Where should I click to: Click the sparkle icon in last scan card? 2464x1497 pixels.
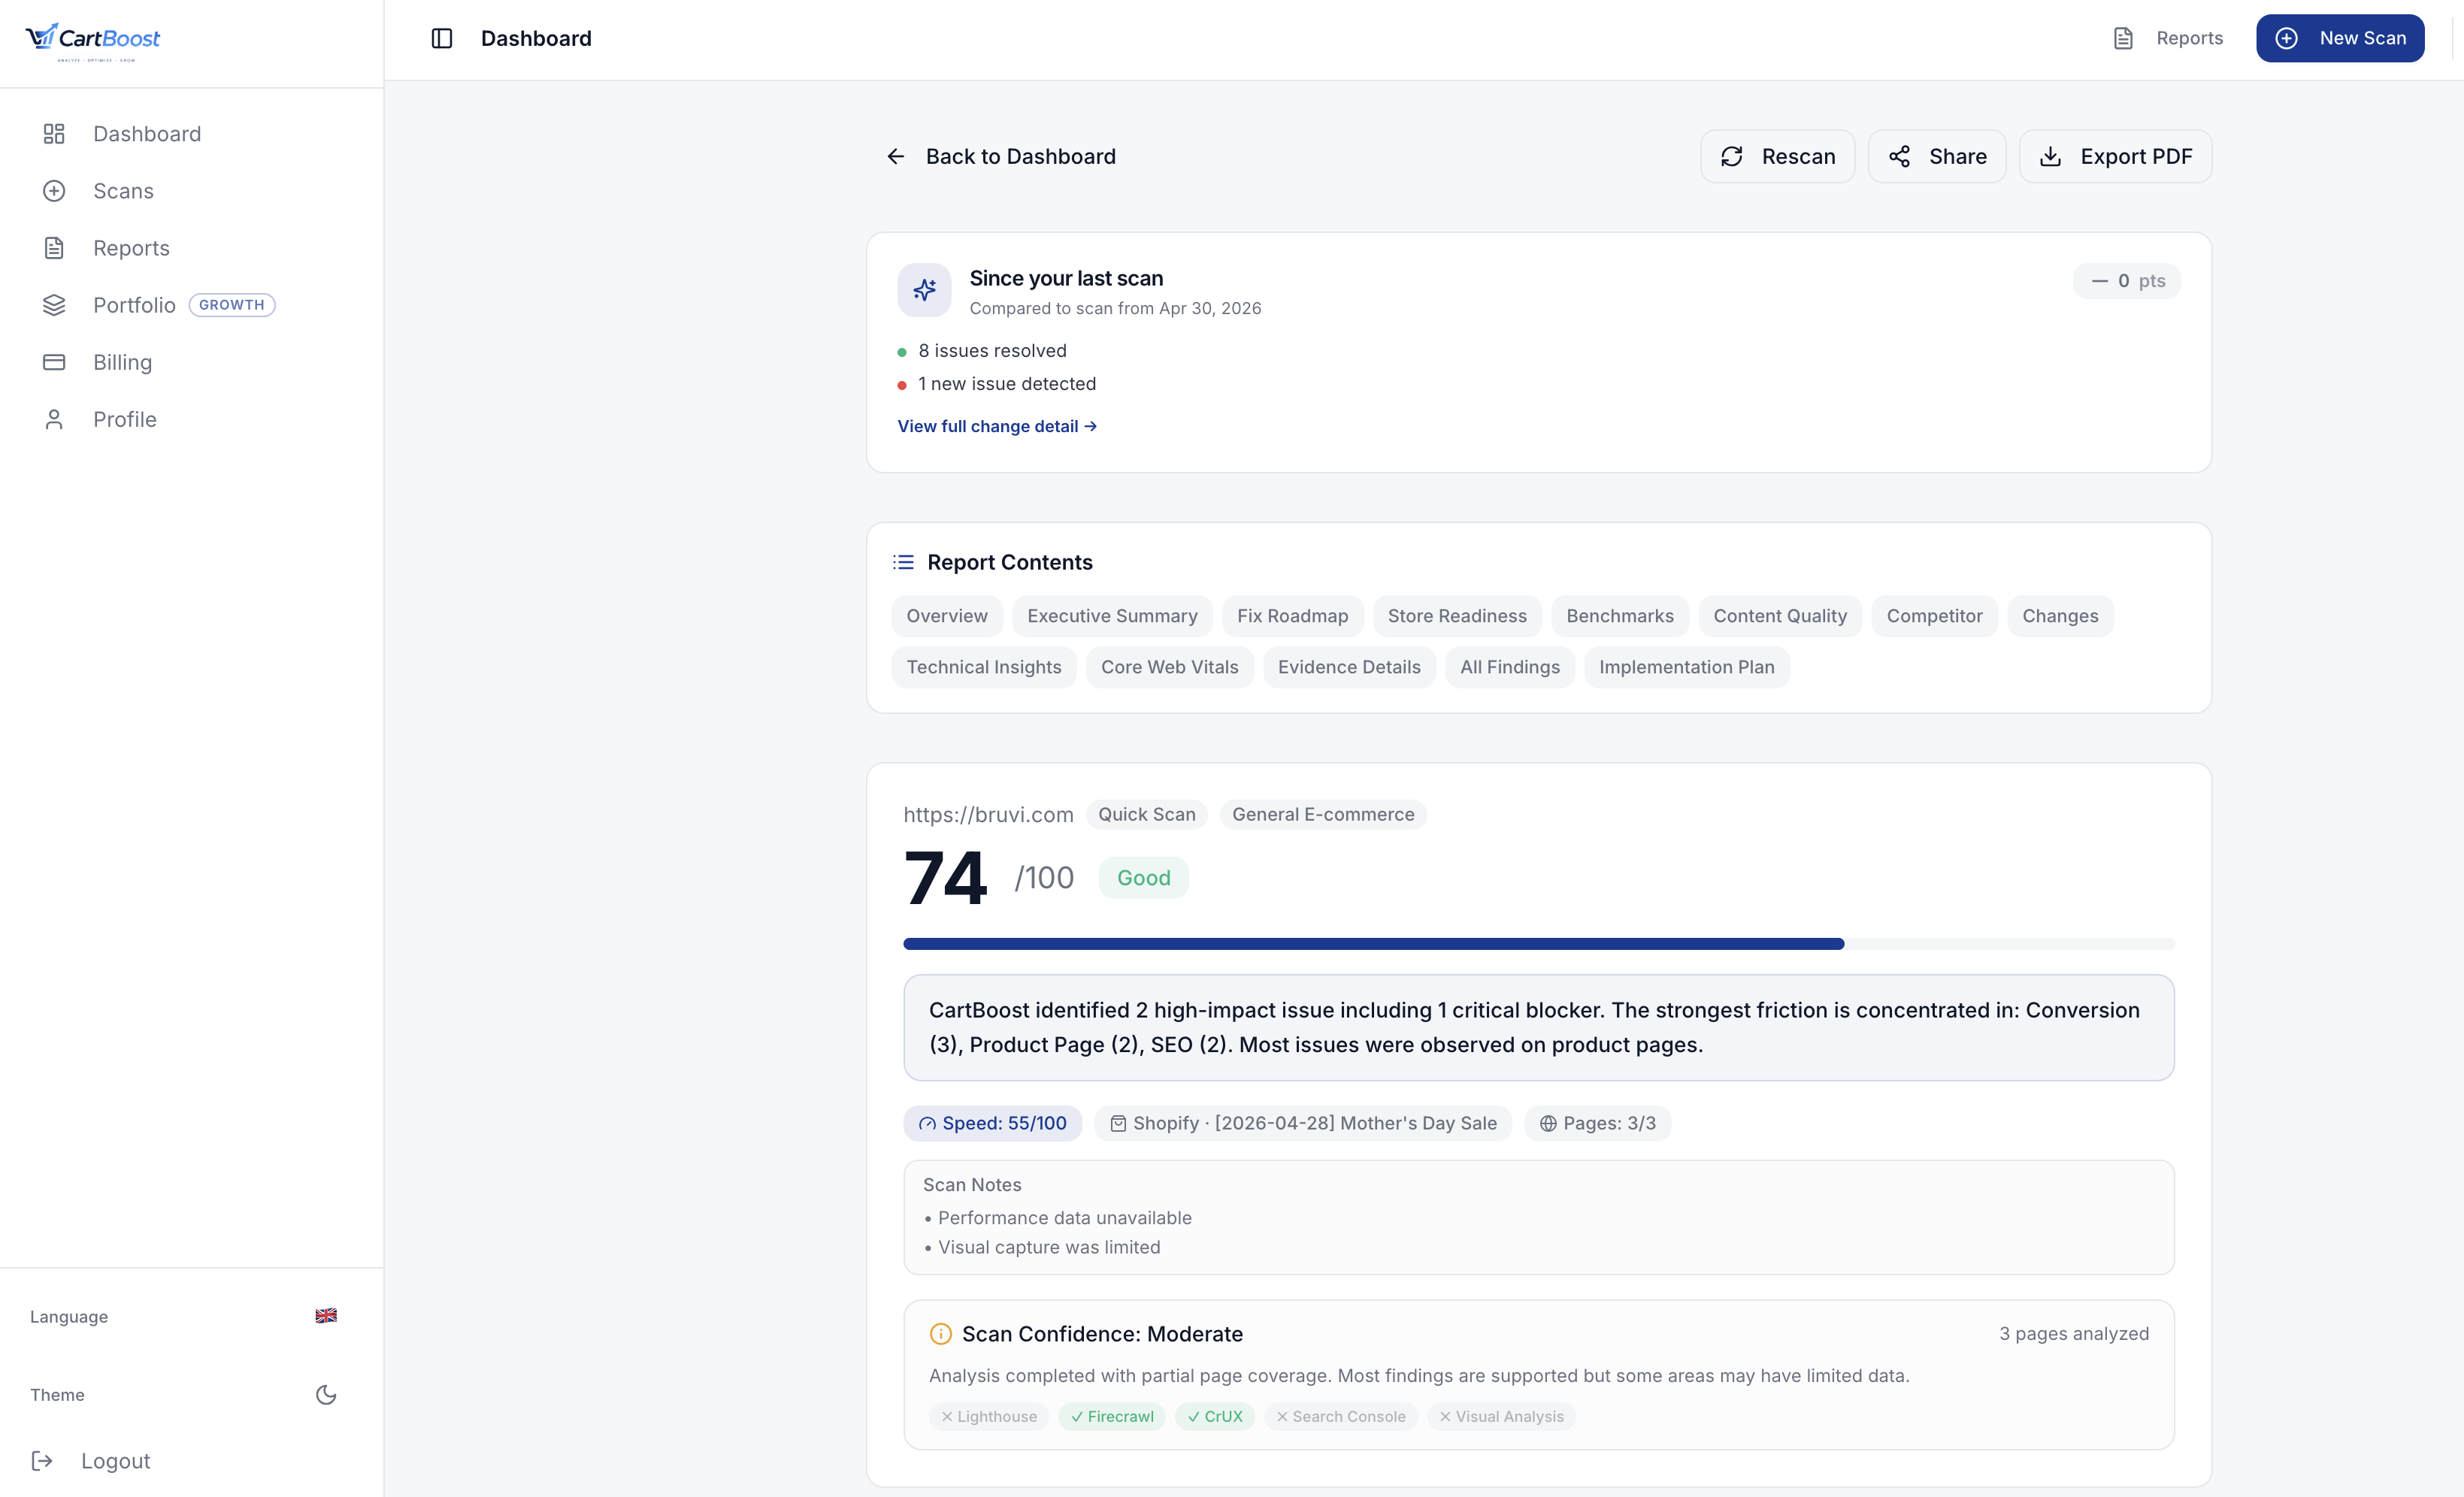click(924, 290)
